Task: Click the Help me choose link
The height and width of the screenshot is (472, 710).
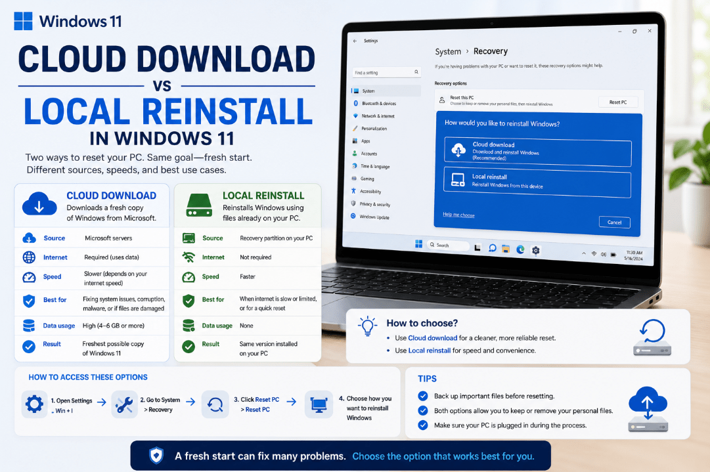Action: tap(458, 215)
